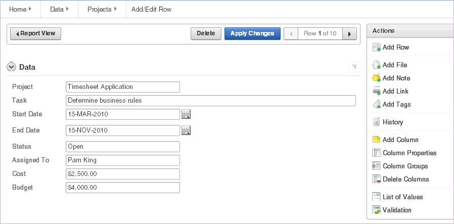Open the End Date calendar picker

186,130
